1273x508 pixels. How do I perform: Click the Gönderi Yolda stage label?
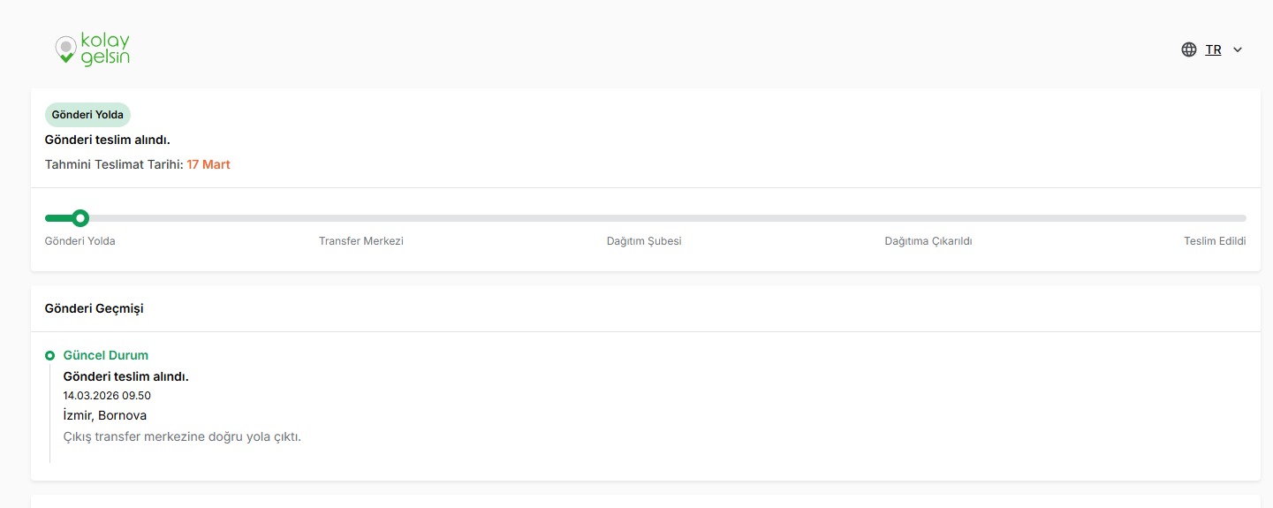(80, 241)
